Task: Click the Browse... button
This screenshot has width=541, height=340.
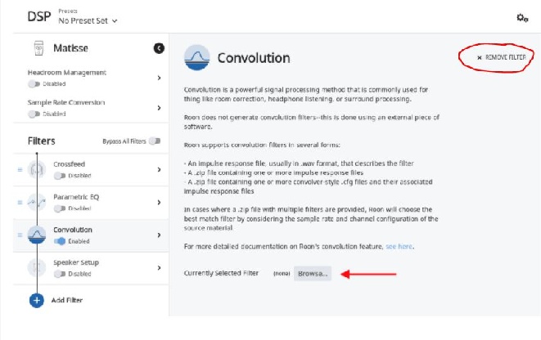Action: (x=313, y=274)
